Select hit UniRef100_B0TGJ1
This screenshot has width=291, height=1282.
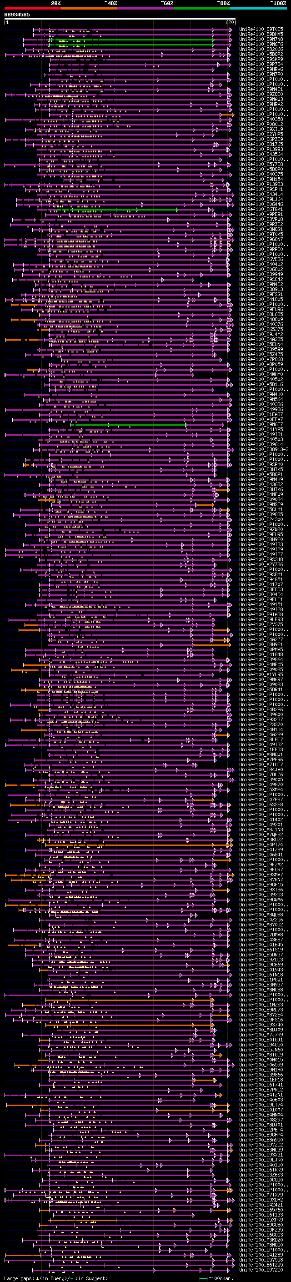point(261,1040)
